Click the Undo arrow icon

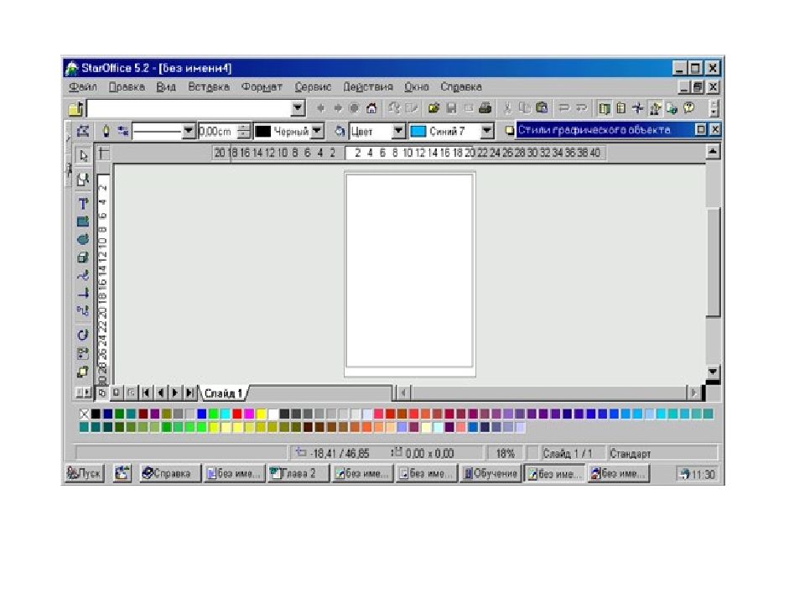(563, 108)
